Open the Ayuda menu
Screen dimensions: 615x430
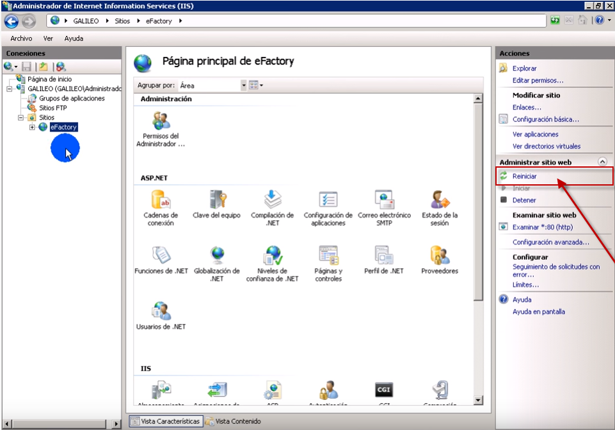click(x=74, y=38)
